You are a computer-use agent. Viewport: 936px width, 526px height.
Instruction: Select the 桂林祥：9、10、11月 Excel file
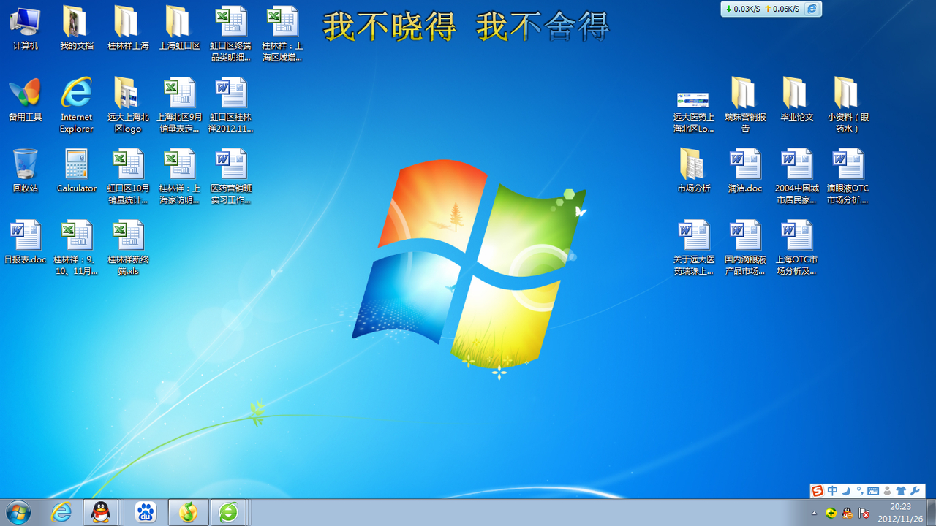click(x=77, y=248)
